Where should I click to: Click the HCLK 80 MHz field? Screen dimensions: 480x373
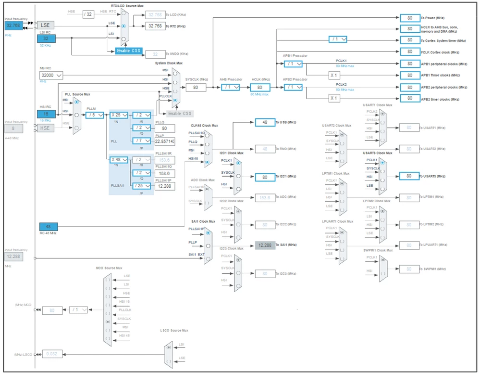(260, 88)
